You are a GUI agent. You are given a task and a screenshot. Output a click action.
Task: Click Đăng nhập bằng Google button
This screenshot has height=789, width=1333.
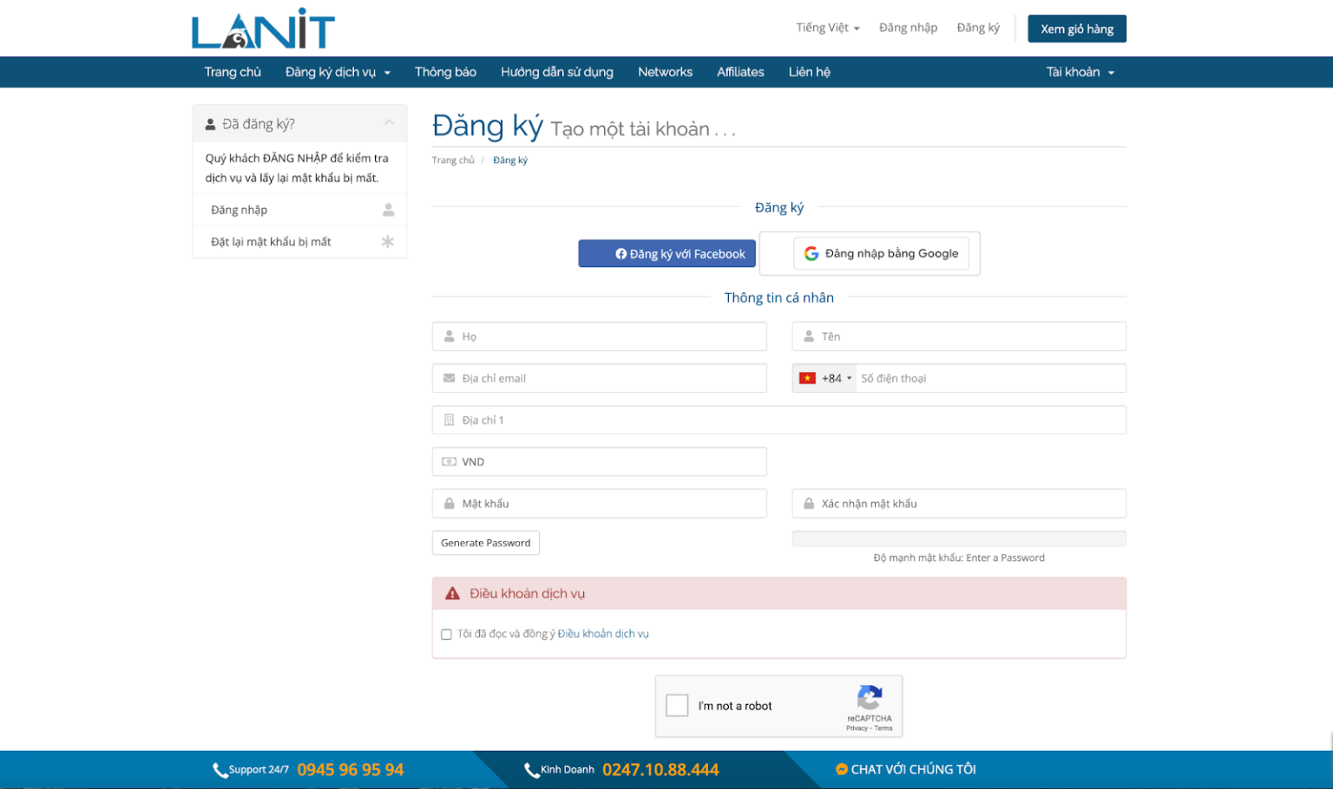click(881, 253)
